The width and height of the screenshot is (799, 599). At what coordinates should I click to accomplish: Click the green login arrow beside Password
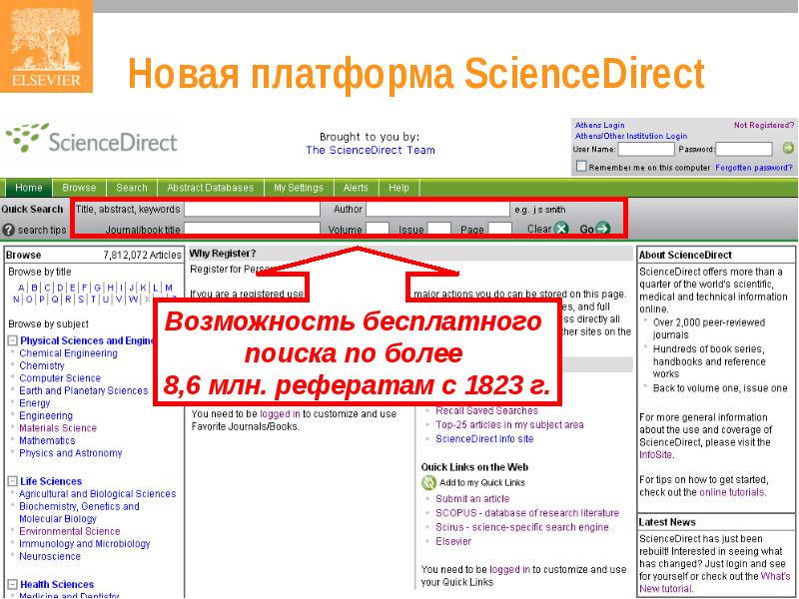787,149
